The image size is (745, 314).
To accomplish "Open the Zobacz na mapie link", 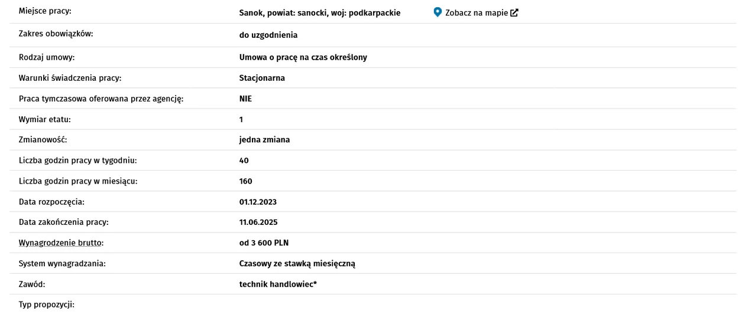I will [476, 12].
